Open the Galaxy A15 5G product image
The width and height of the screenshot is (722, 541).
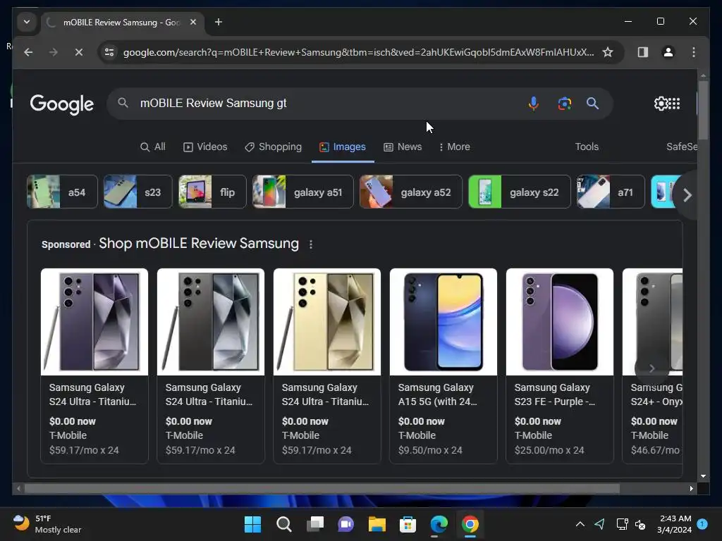point(443,322)
